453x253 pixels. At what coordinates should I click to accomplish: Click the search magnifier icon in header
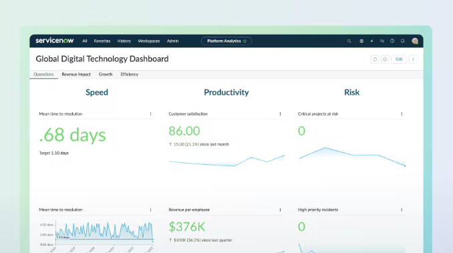click(349, 41)
